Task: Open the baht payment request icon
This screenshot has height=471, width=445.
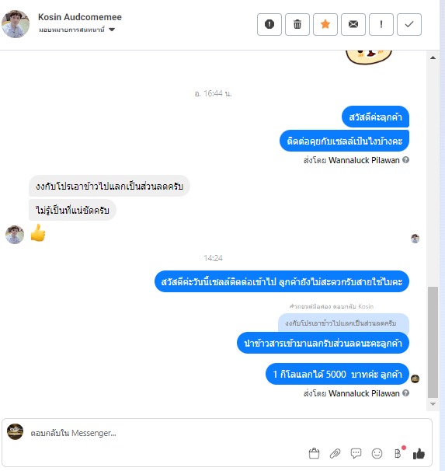Action: coord(398,453)
